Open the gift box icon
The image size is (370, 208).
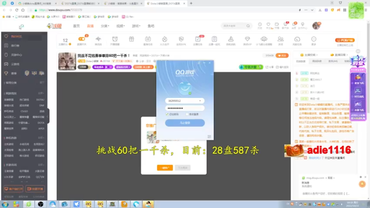click(x=131, y=39)
